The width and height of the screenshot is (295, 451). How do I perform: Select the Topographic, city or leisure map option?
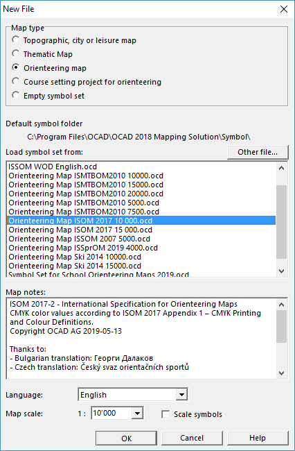[x=16, y=40]
